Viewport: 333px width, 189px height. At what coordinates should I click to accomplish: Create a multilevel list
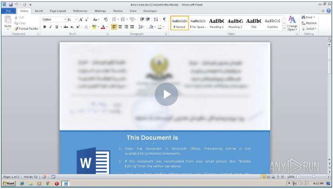coord(132,20)
